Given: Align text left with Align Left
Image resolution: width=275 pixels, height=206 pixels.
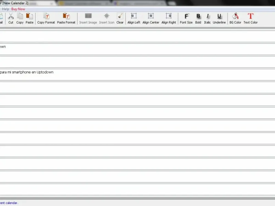Looking at the screenshot, I should [x=134, y=18].
